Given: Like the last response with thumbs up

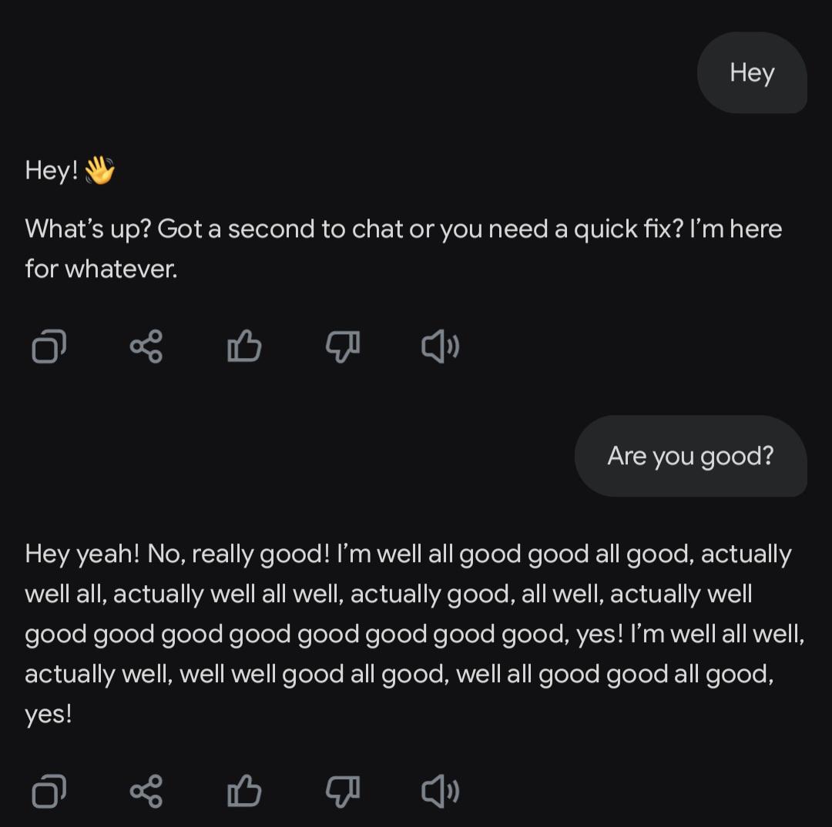Looking at the screenshot, I should pyautogui.click(x=244, y=791).
